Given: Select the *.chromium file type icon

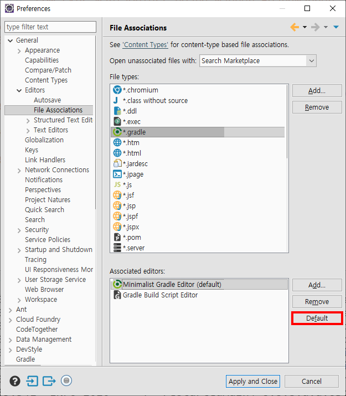Looking at the screenshot, I should point(117,90).
